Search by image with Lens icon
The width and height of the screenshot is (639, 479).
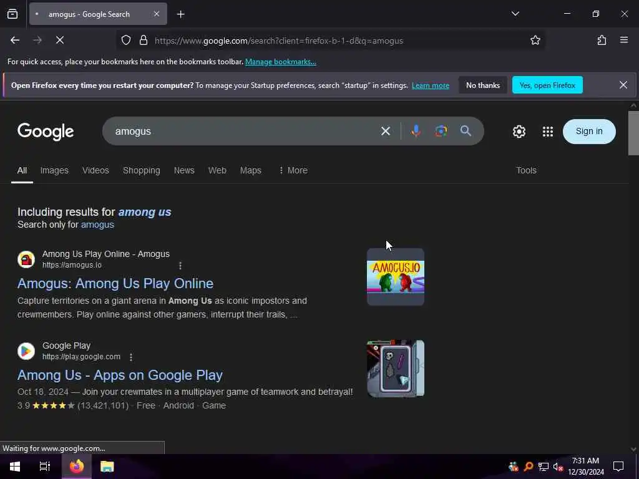pyautogui.click(x=441, y=131)
